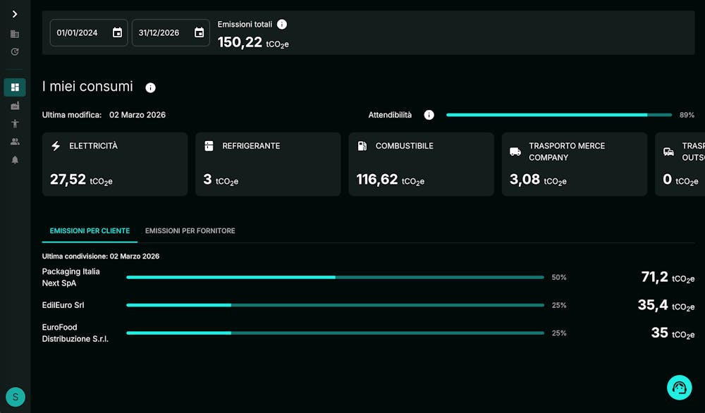Open the users icon in the sidebar
The width and height of the screenshot is (705, 413).
tap(14, 141)
